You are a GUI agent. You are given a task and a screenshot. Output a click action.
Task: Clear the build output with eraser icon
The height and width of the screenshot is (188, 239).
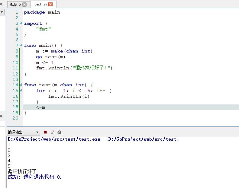coord(53,132)
